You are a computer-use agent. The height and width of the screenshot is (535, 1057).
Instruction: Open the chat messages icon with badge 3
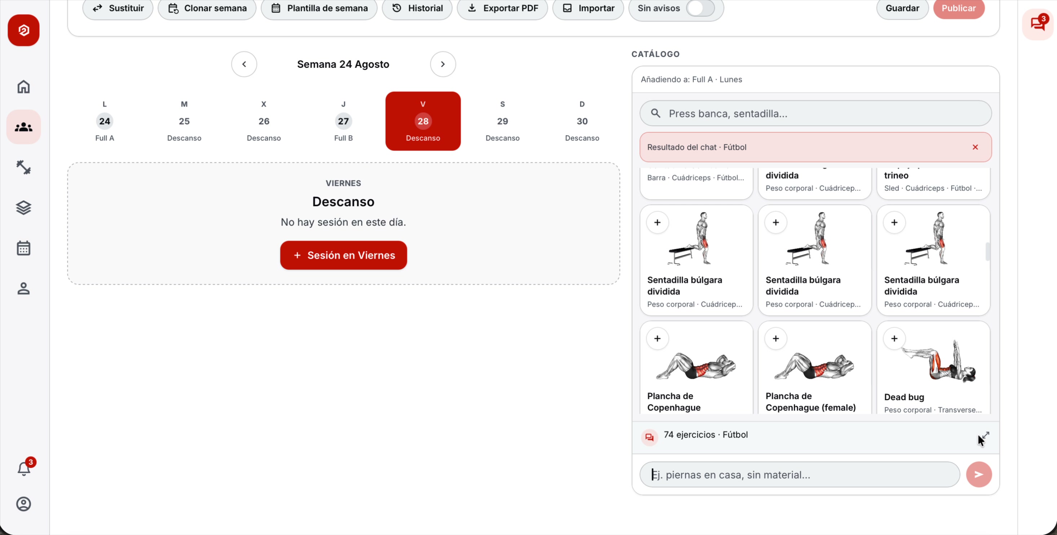1038,24
